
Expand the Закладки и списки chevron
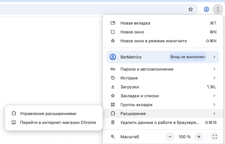tap(215, 96)
